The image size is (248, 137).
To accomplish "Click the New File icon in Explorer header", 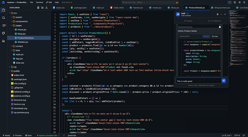I will [x=38, y=7].
